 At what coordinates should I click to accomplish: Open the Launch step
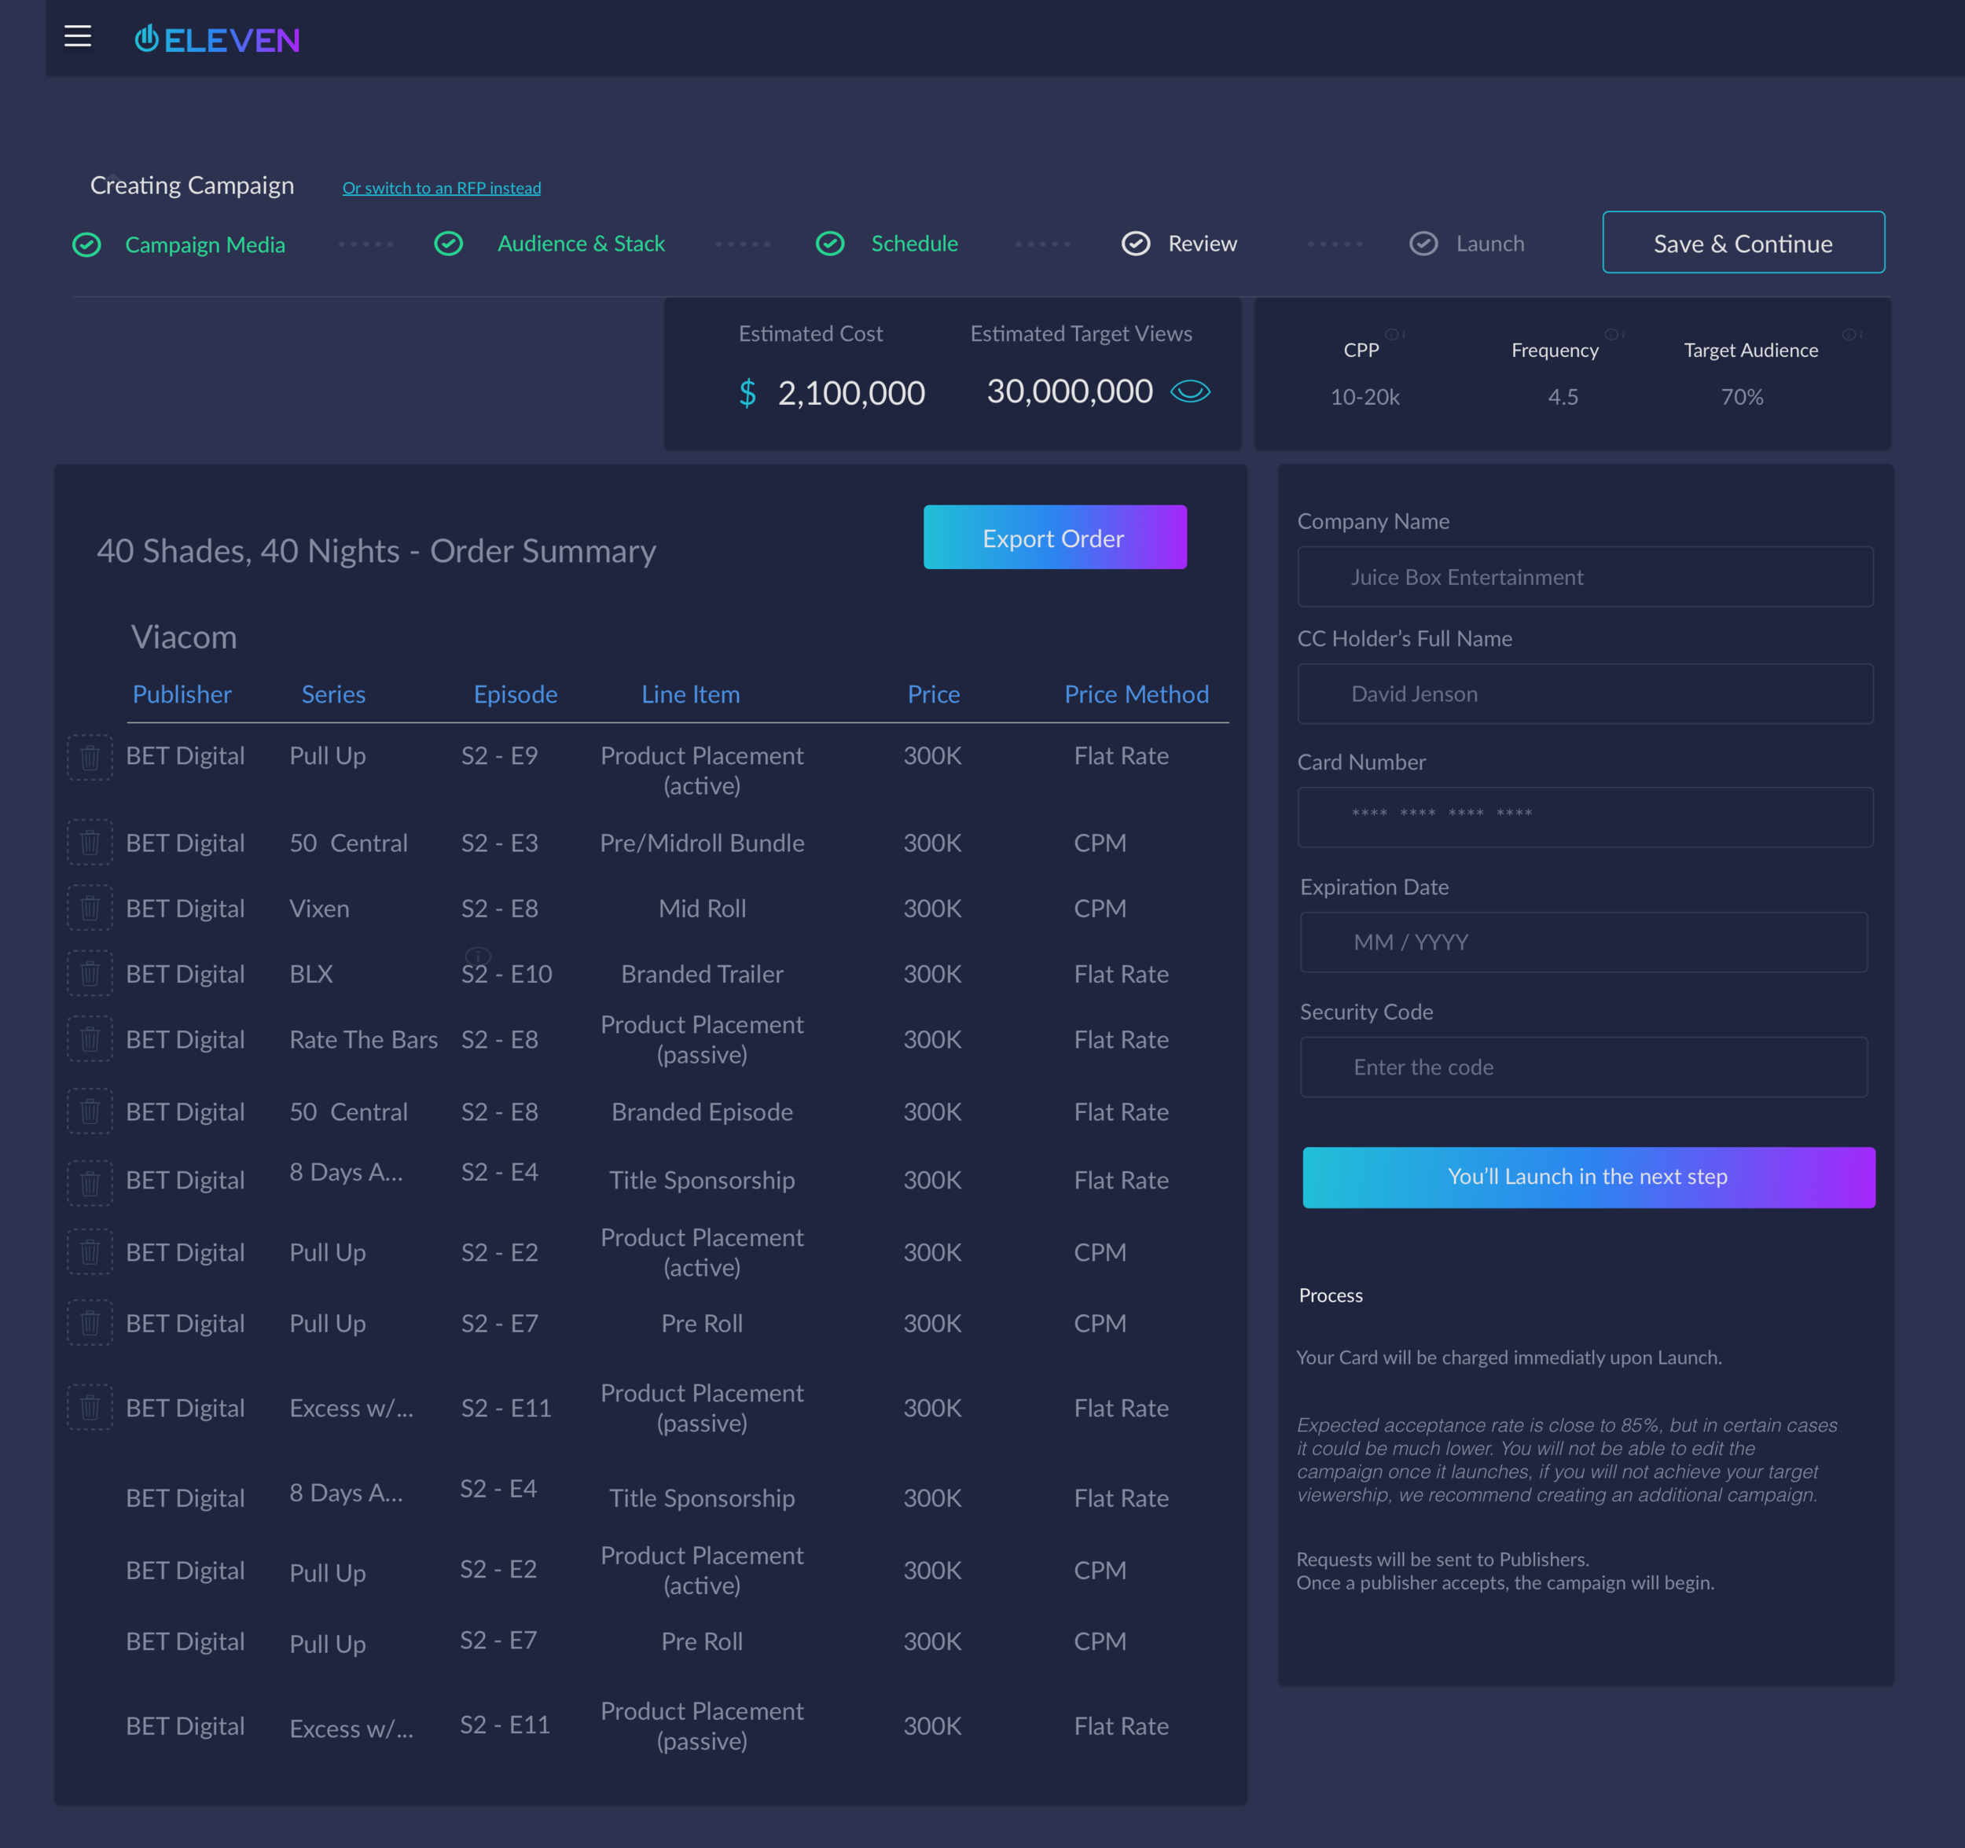(1489, 243)
